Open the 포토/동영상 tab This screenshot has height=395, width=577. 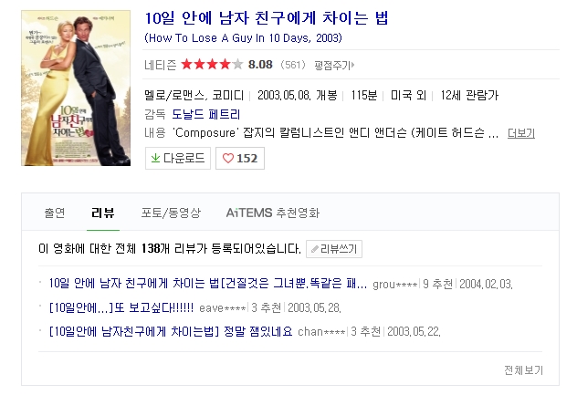[x=171, y=213]
